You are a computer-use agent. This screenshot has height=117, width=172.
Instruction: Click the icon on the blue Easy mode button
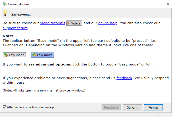point(34,55)
